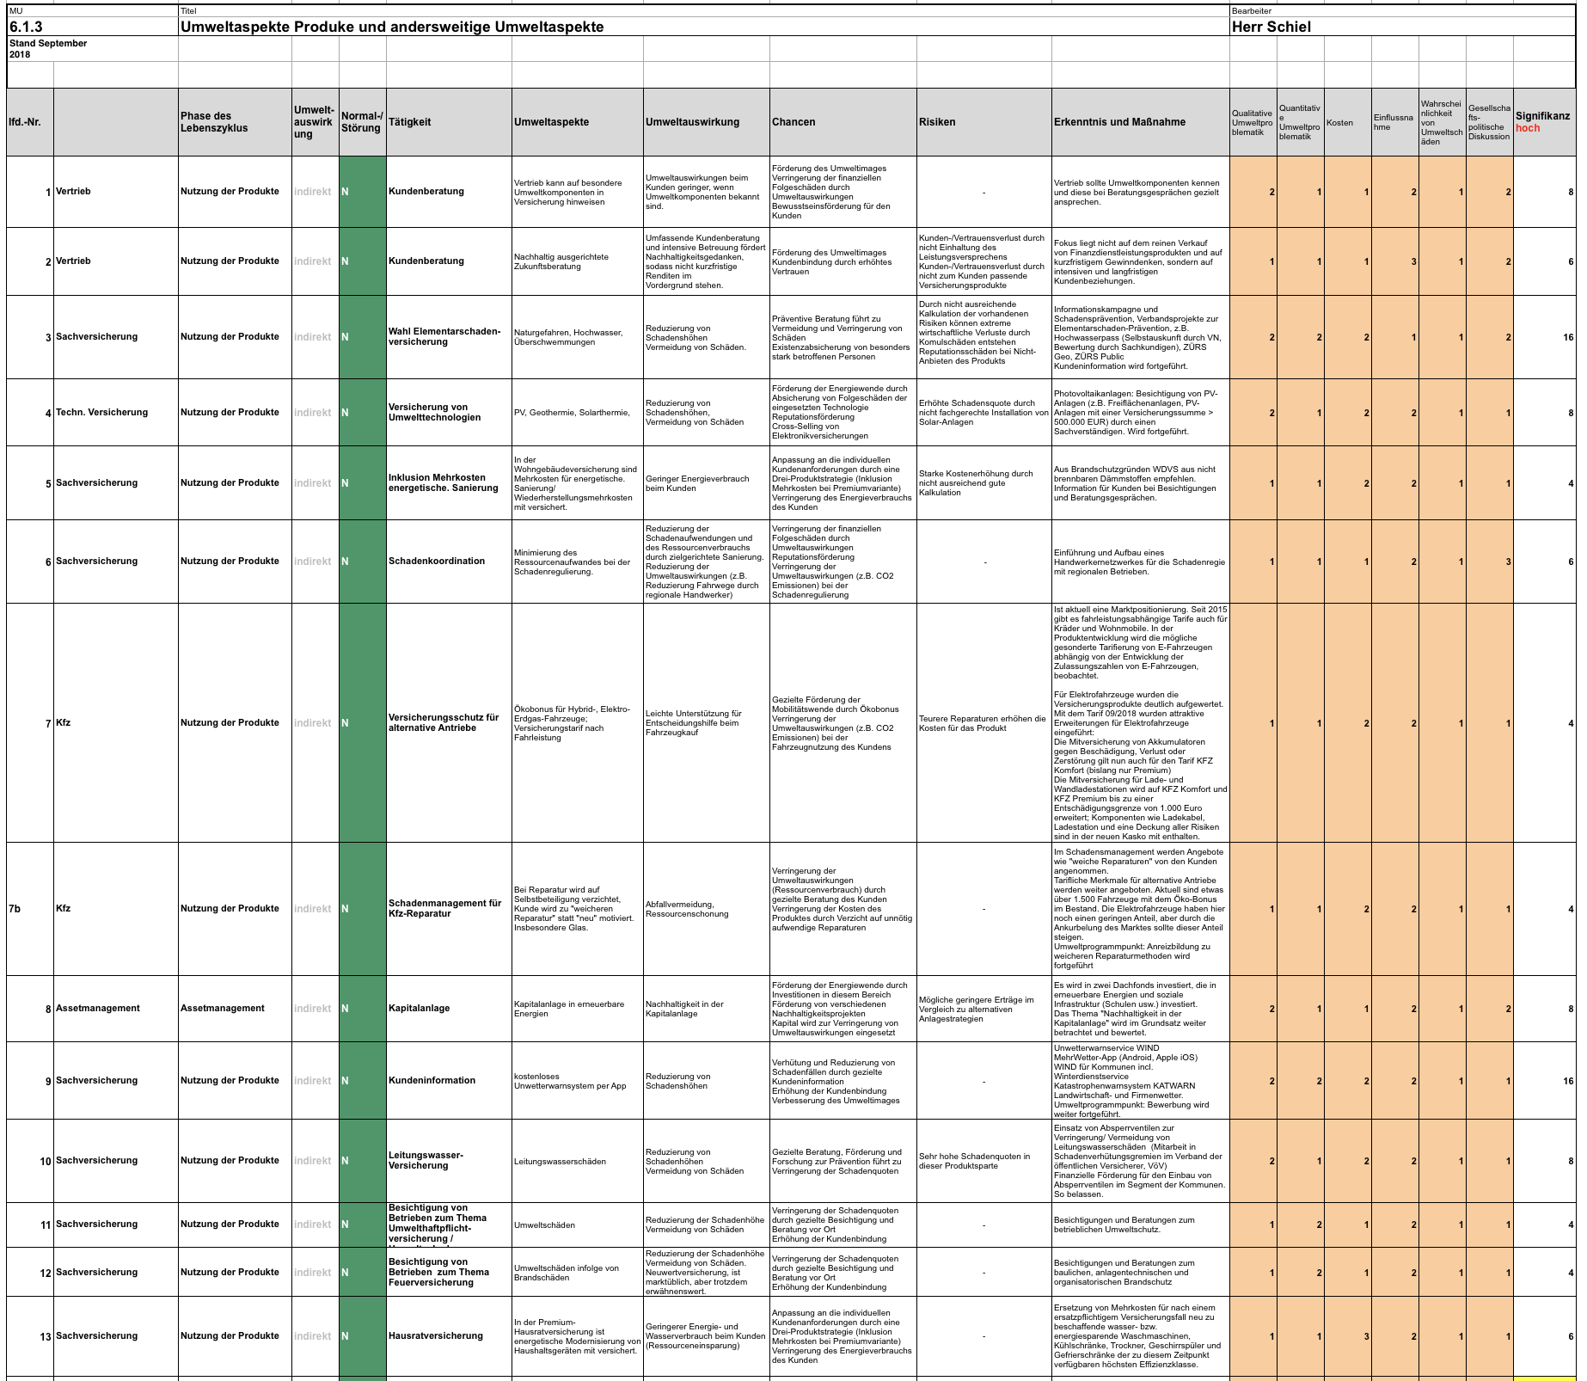Click the 'Kfz' cell in row 7b

pos(64,908)
